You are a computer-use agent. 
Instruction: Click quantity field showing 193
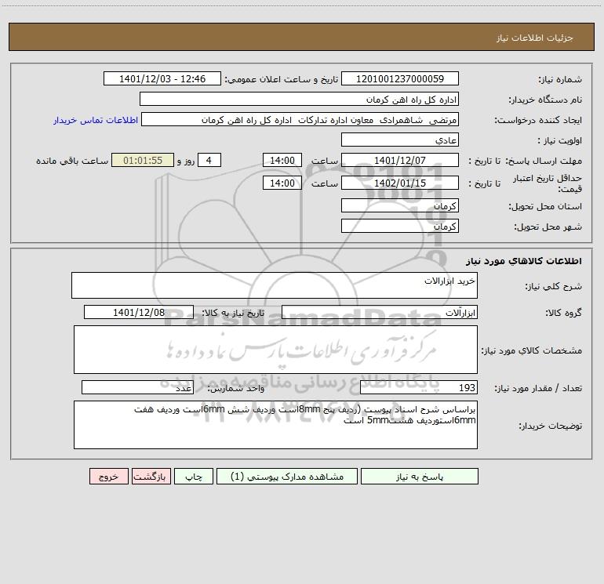(419, 388)
